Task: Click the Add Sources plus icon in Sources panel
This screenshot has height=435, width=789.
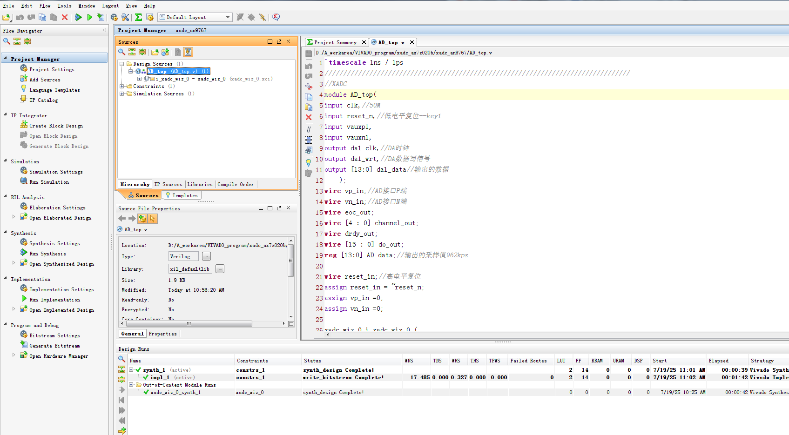Action: [165, 52]
